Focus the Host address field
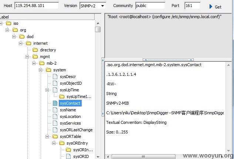This screenshot has width=234, height=159. [x=37, y=6]
